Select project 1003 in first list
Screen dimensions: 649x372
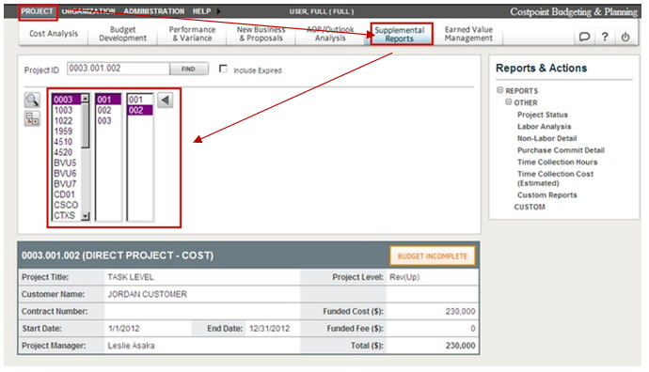click(66, 110)
